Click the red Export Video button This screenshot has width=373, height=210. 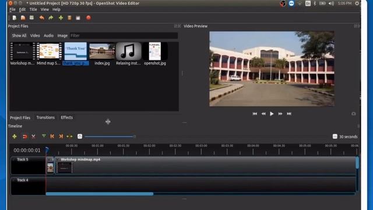[x=89, y=18]
